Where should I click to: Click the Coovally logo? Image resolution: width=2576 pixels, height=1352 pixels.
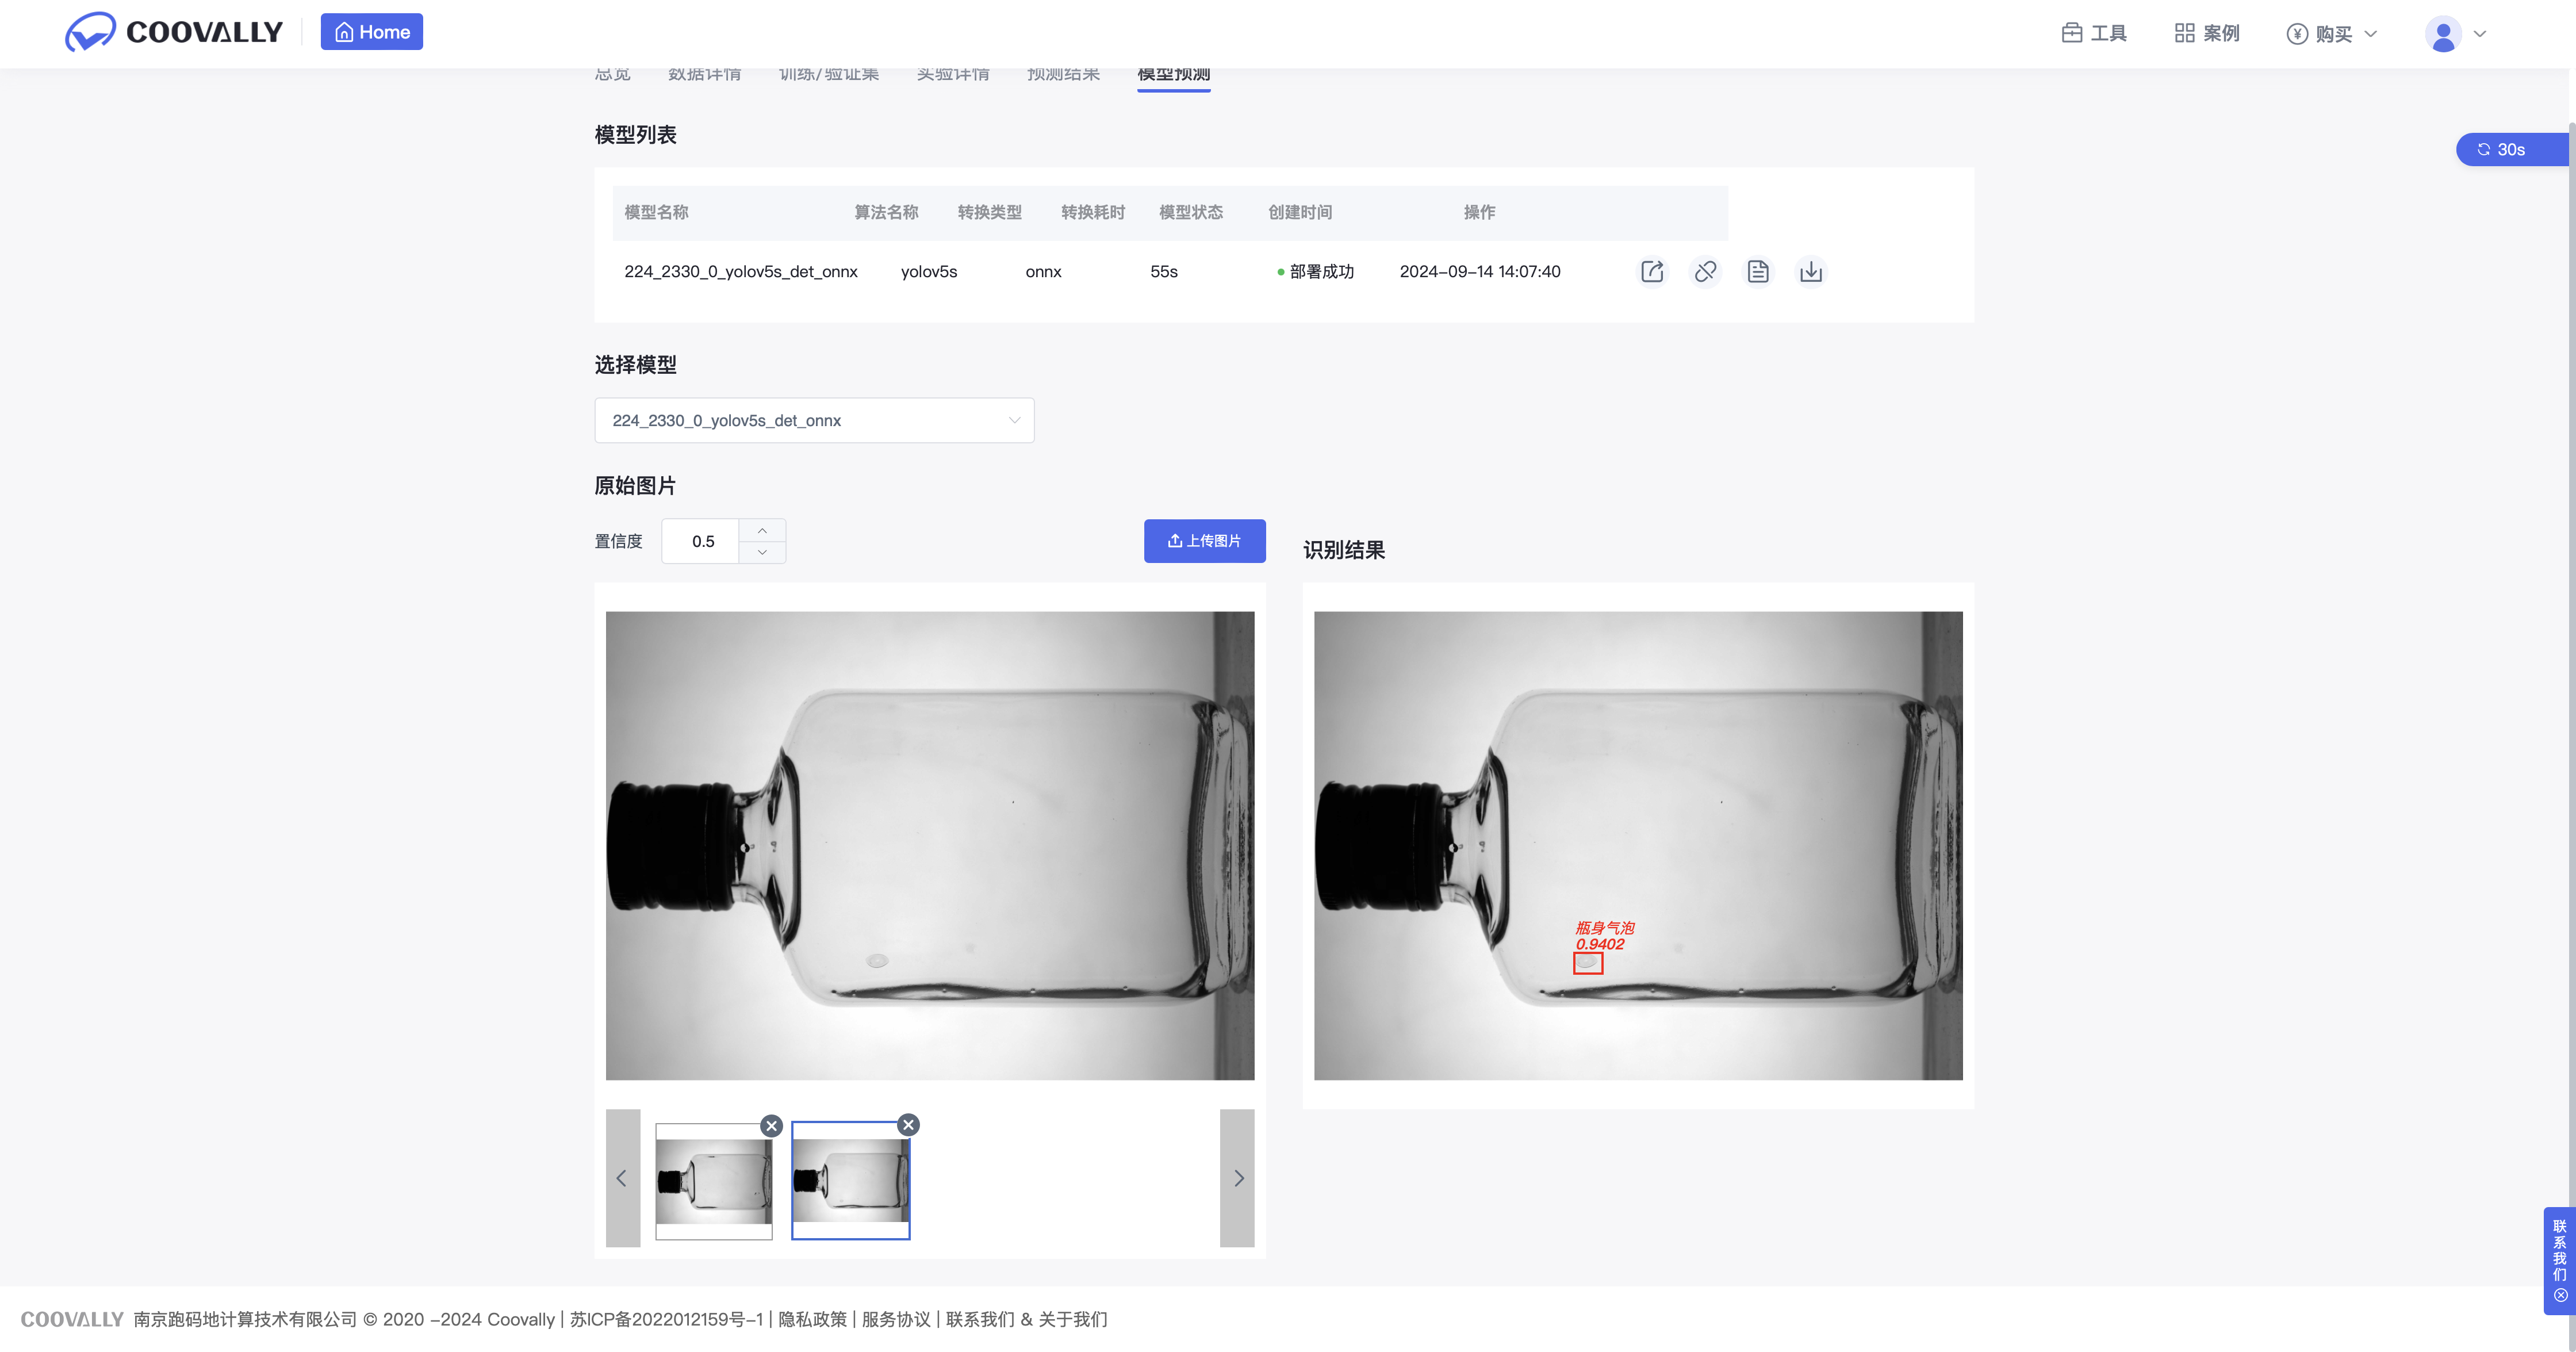[174, 32]
